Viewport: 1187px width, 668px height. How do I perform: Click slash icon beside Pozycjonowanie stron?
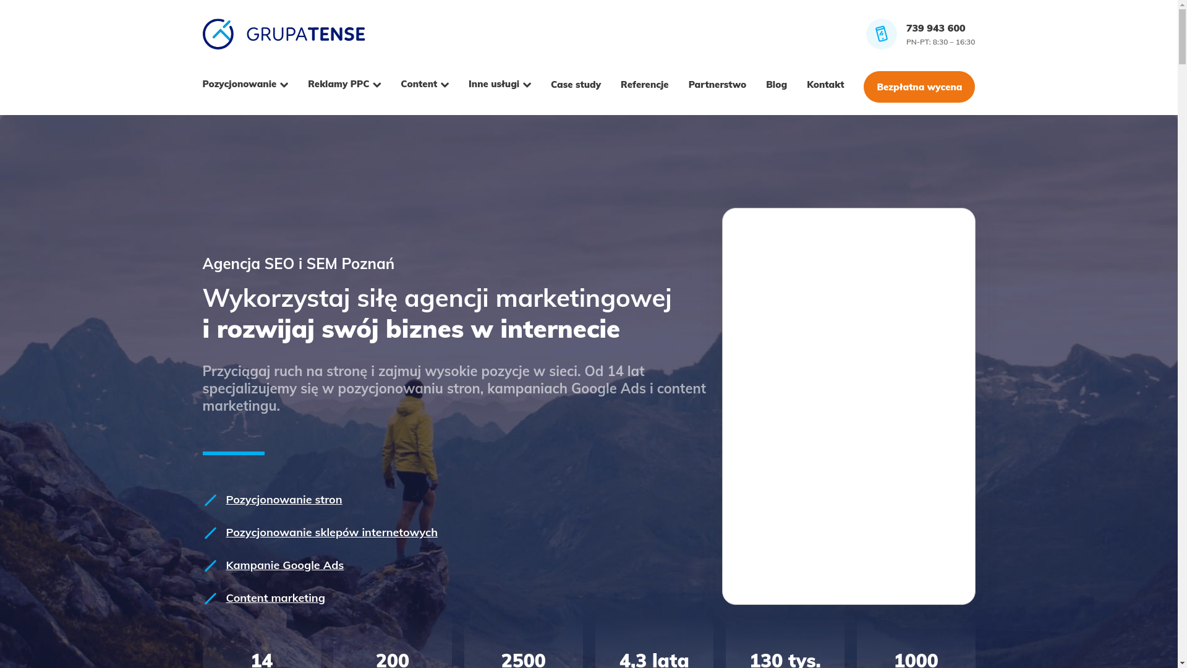[210, 500]
